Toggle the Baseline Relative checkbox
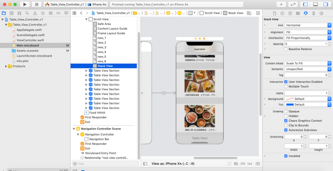Screen dimensions: 333x171 coord(286,49)
